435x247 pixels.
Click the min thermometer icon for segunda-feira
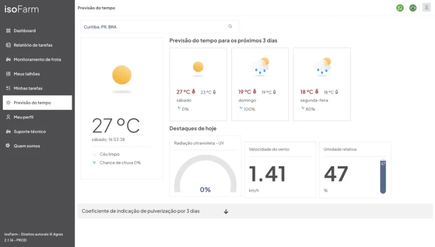336,92
